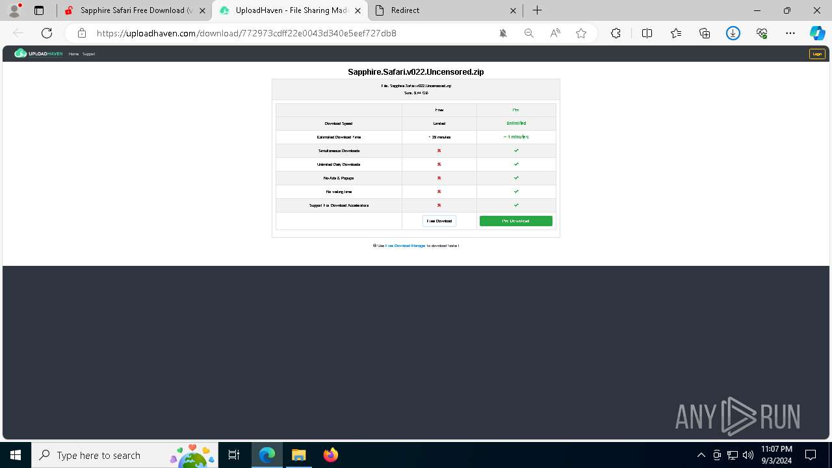Click the green 'Unlimited' speed value
The height and width of the screenshot is (468, 832).
click(x=516, y=123)
